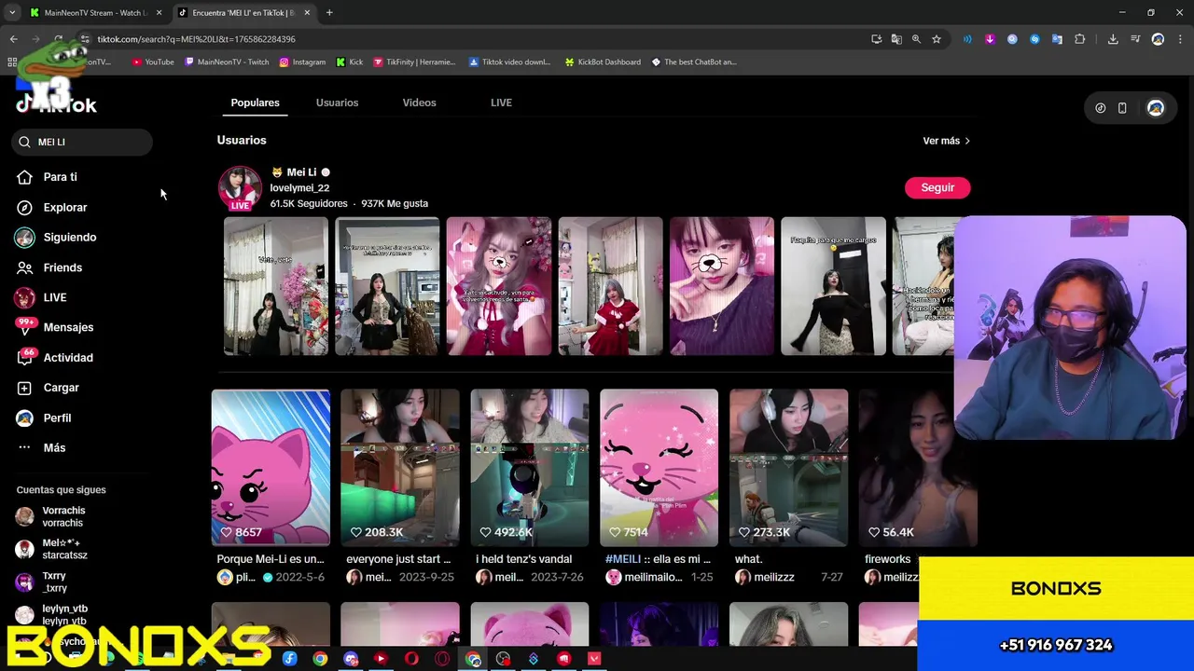The image size is (1194, 671).
Task: Follow Mei Li with Seguir button
Action: pyautogui.click(x=937, y=187)
